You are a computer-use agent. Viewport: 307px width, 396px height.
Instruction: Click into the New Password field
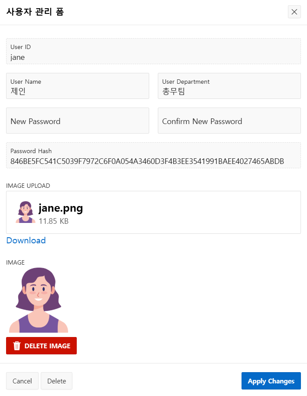click(x=78, y=121)
